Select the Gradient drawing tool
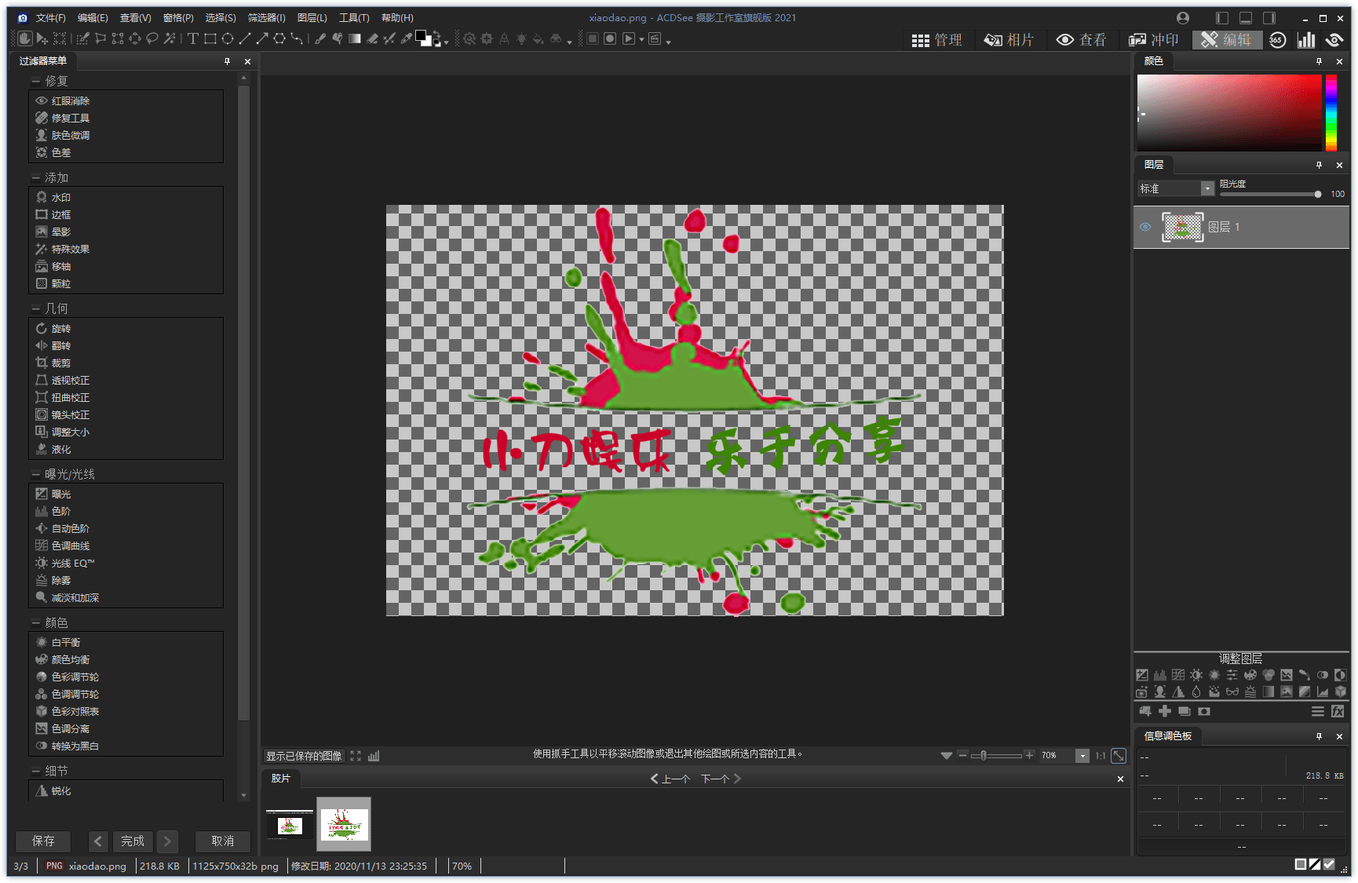This screenshot has width=1358, height=883. (355, 38)
